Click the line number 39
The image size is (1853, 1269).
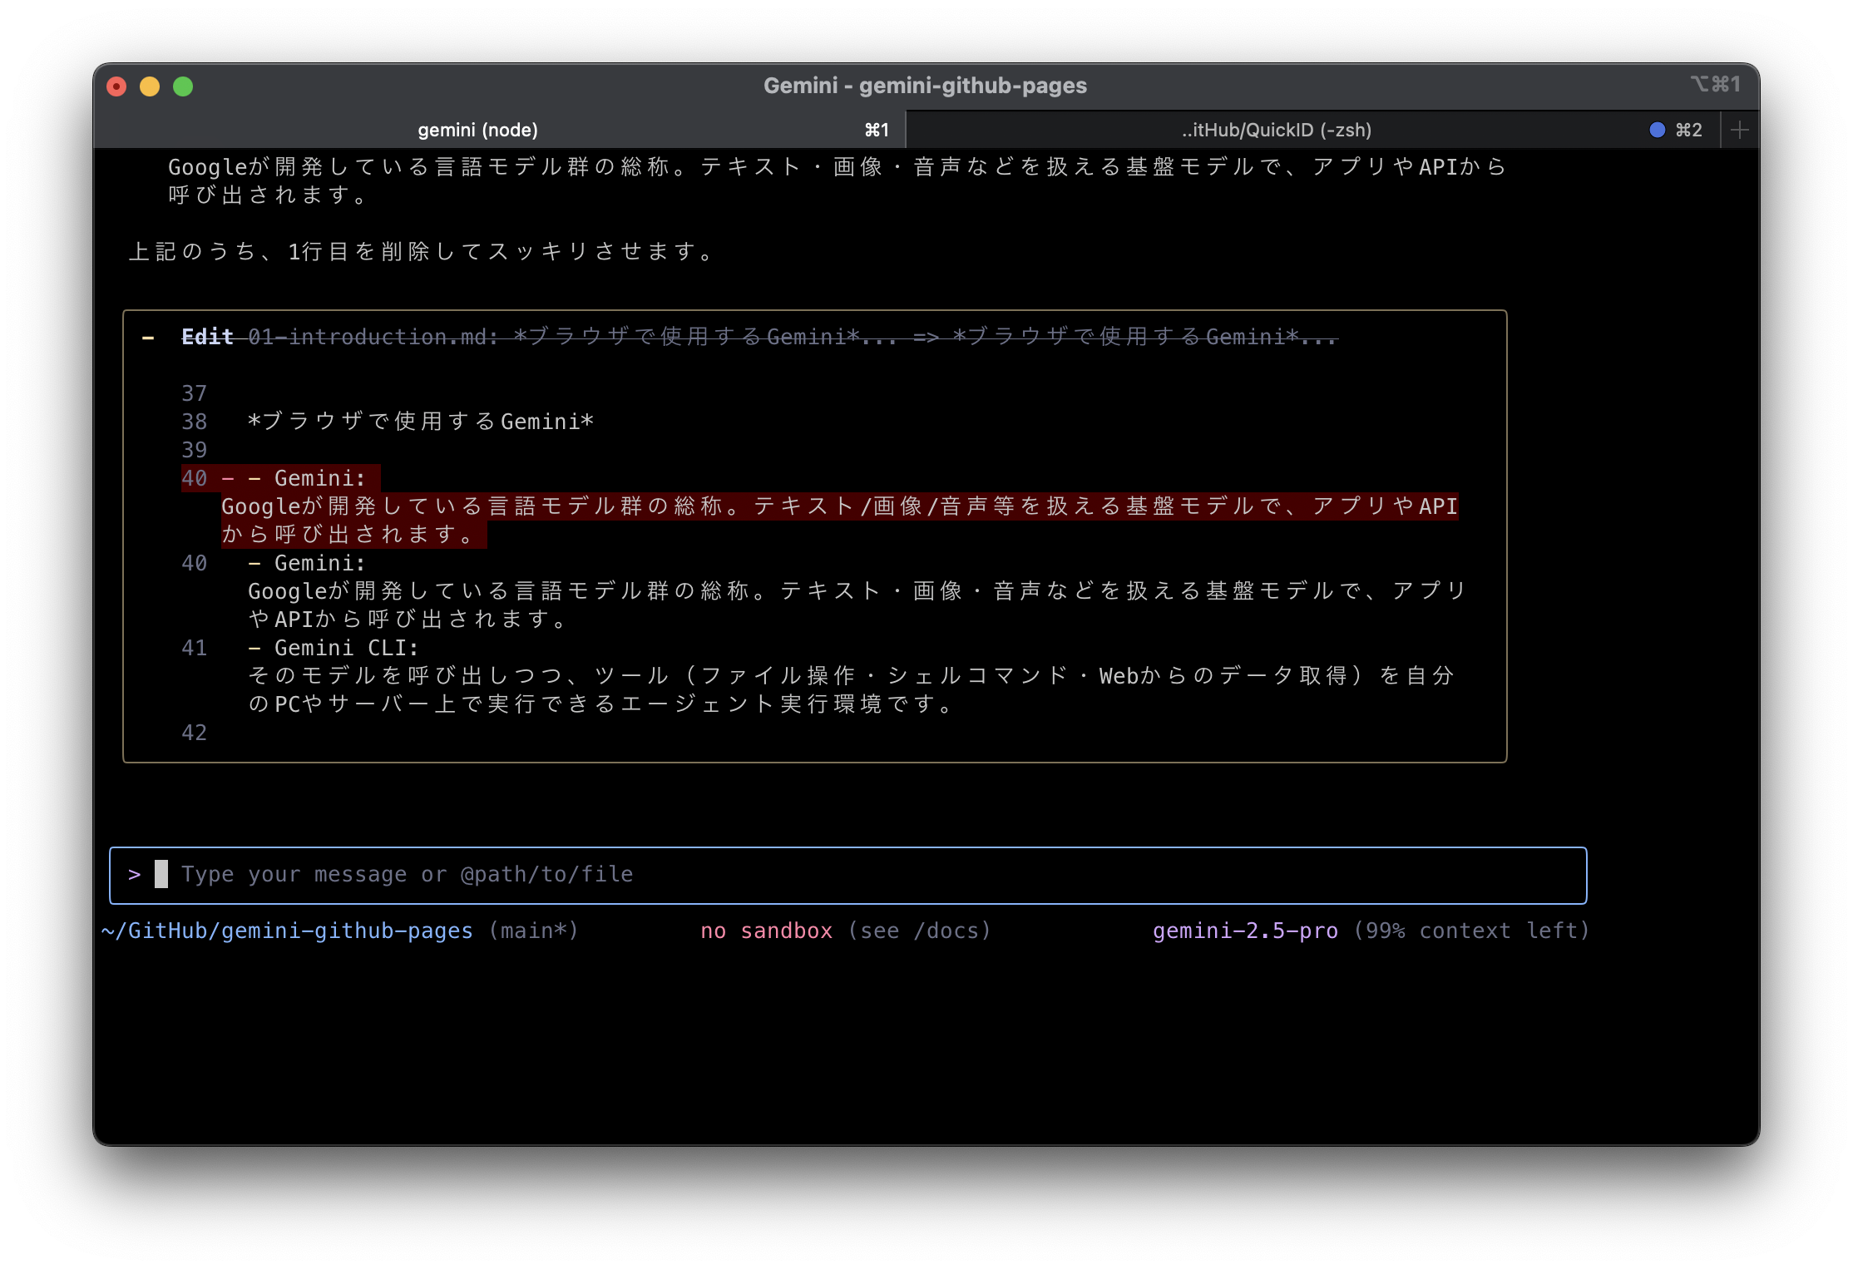pyautogui.click(x=194, y=450)
